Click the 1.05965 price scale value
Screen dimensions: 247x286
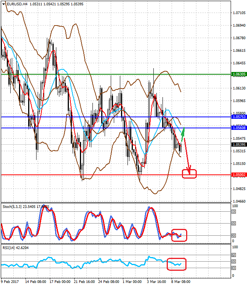tap(239, 101)
